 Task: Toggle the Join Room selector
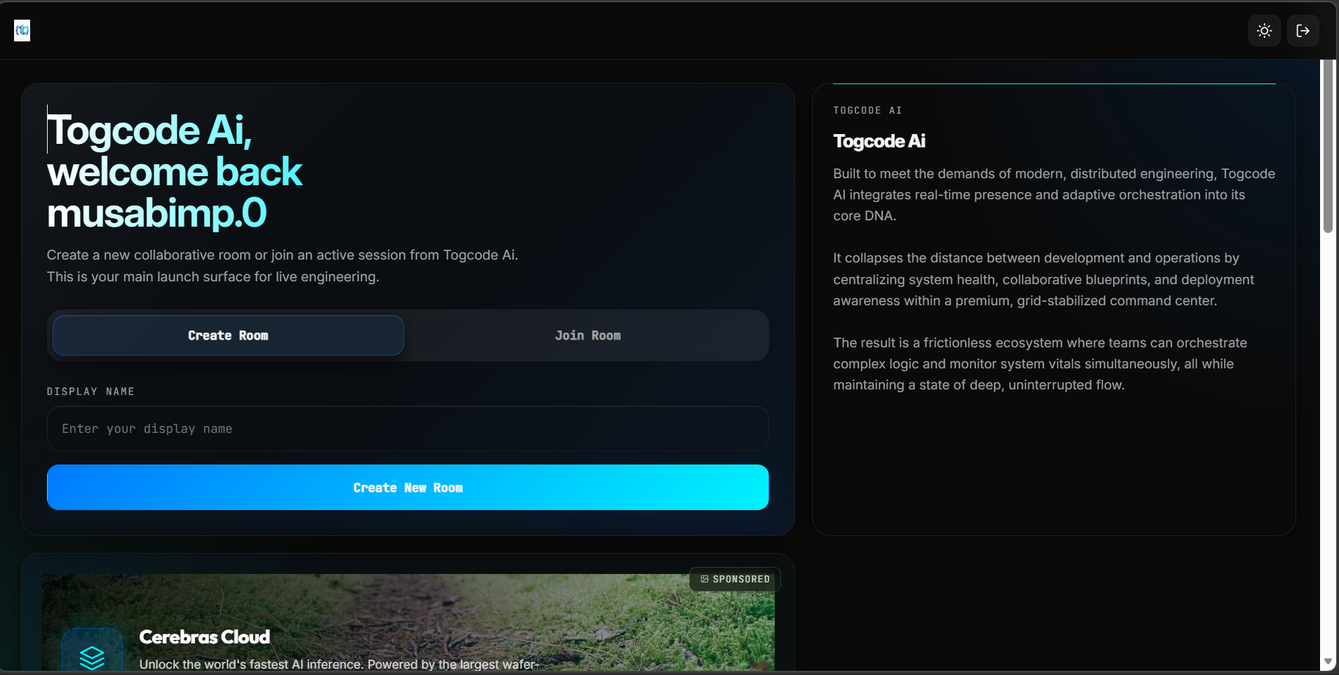pyautogui.click(x=587, y=335)
